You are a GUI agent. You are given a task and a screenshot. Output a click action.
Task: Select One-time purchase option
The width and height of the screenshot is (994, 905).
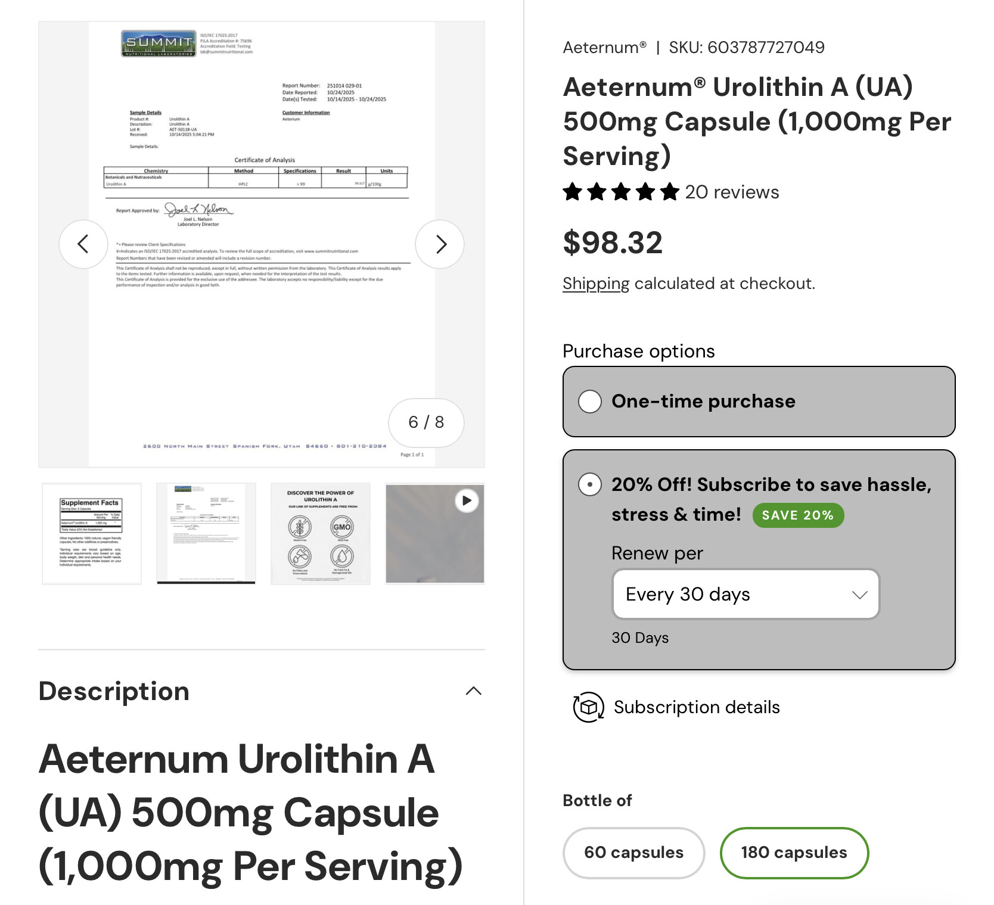point(759,402)
